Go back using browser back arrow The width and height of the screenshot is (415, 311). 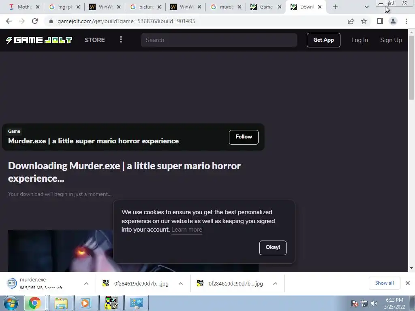9,21
